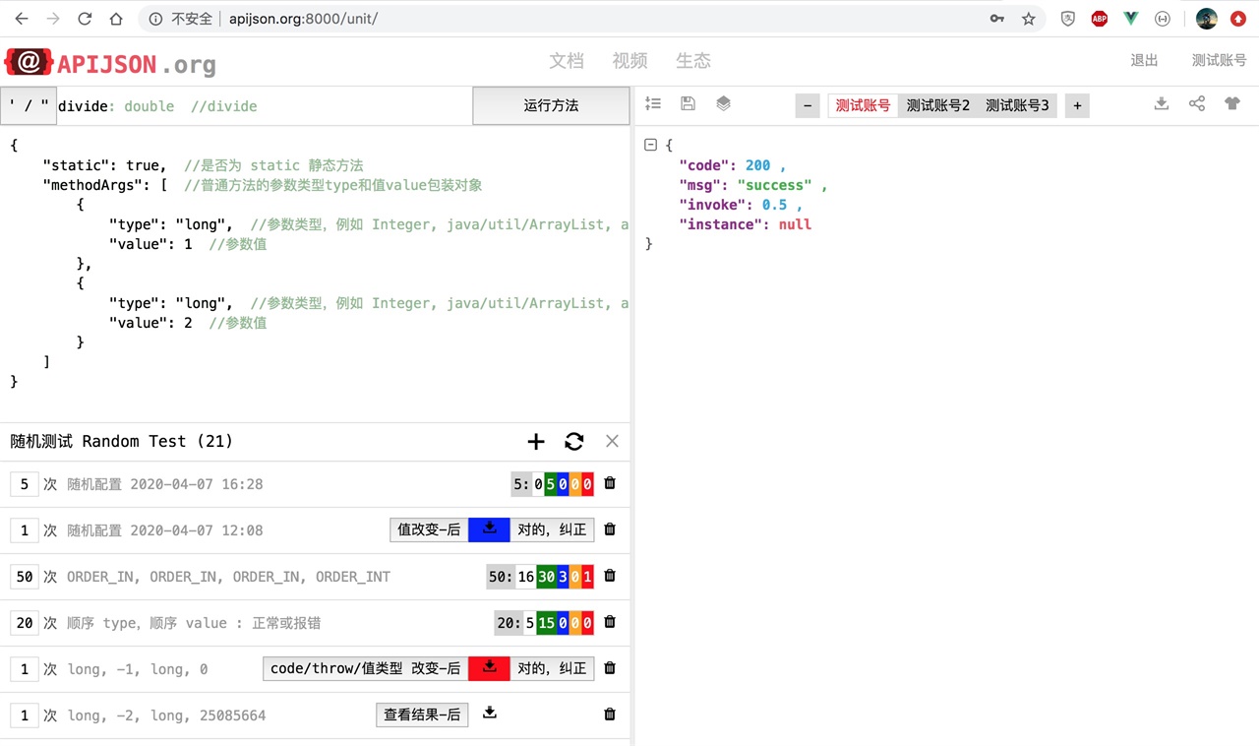The width and height of the screenshot is (1259, 746).
Task: Add a new random test case
Action: coord(535,442)
